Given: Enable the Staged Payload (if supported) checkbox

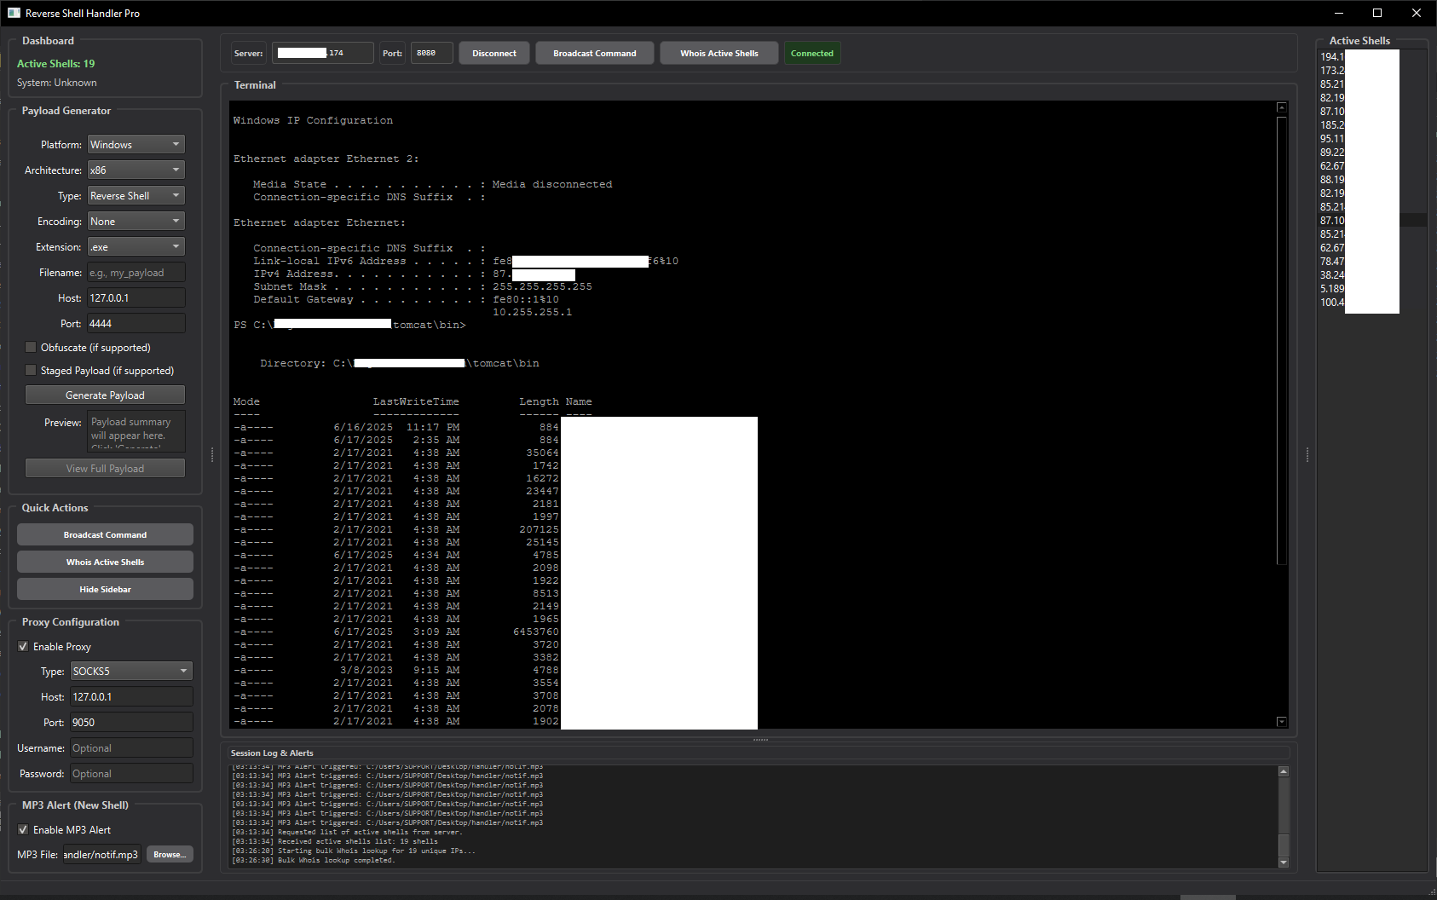Looking at the screenshot, I should (31, 370).
